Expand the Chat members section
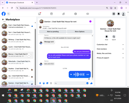Screen dimensions: 129x103 click(x=110, y=49)
